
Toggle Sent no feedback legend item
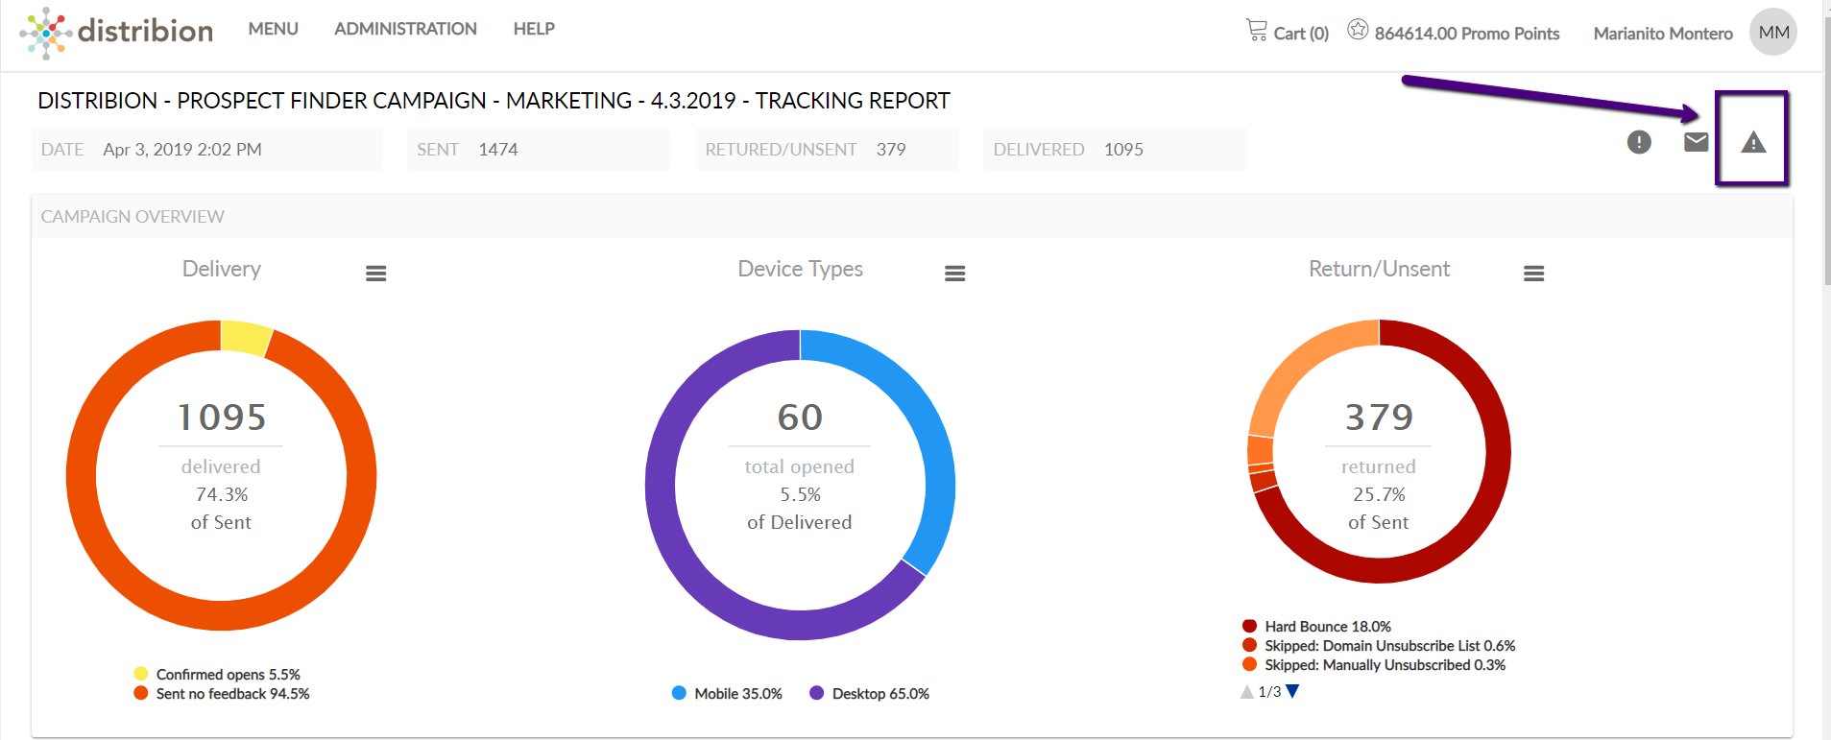point(222,693)
